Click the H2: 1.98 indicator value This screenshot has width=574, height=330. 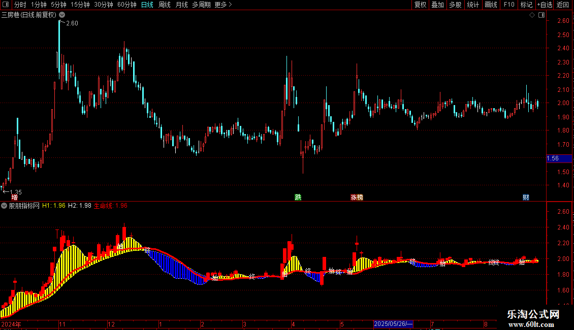pyautogui.click(x=79, y=206)
